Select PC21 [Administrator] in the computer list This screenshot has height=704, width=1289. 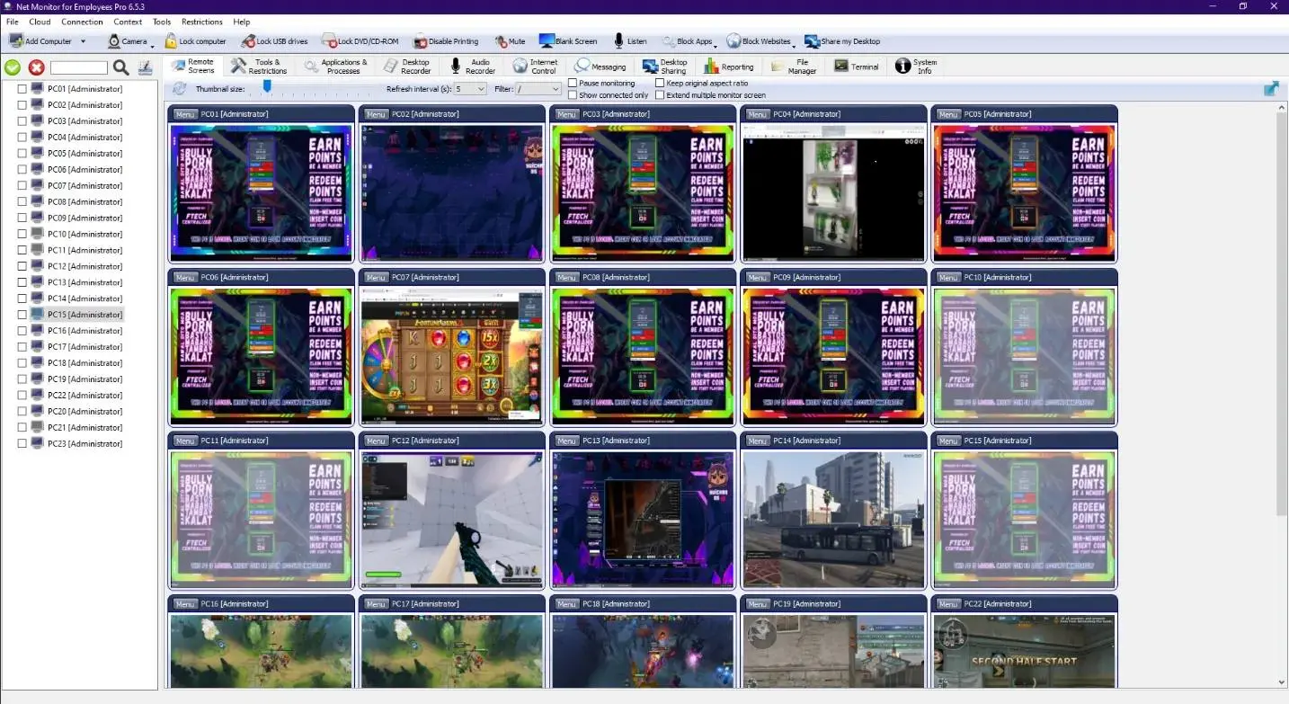tap(84, 428)
